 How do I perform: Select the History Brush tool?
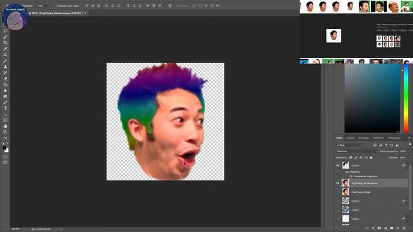coord(5,73)
